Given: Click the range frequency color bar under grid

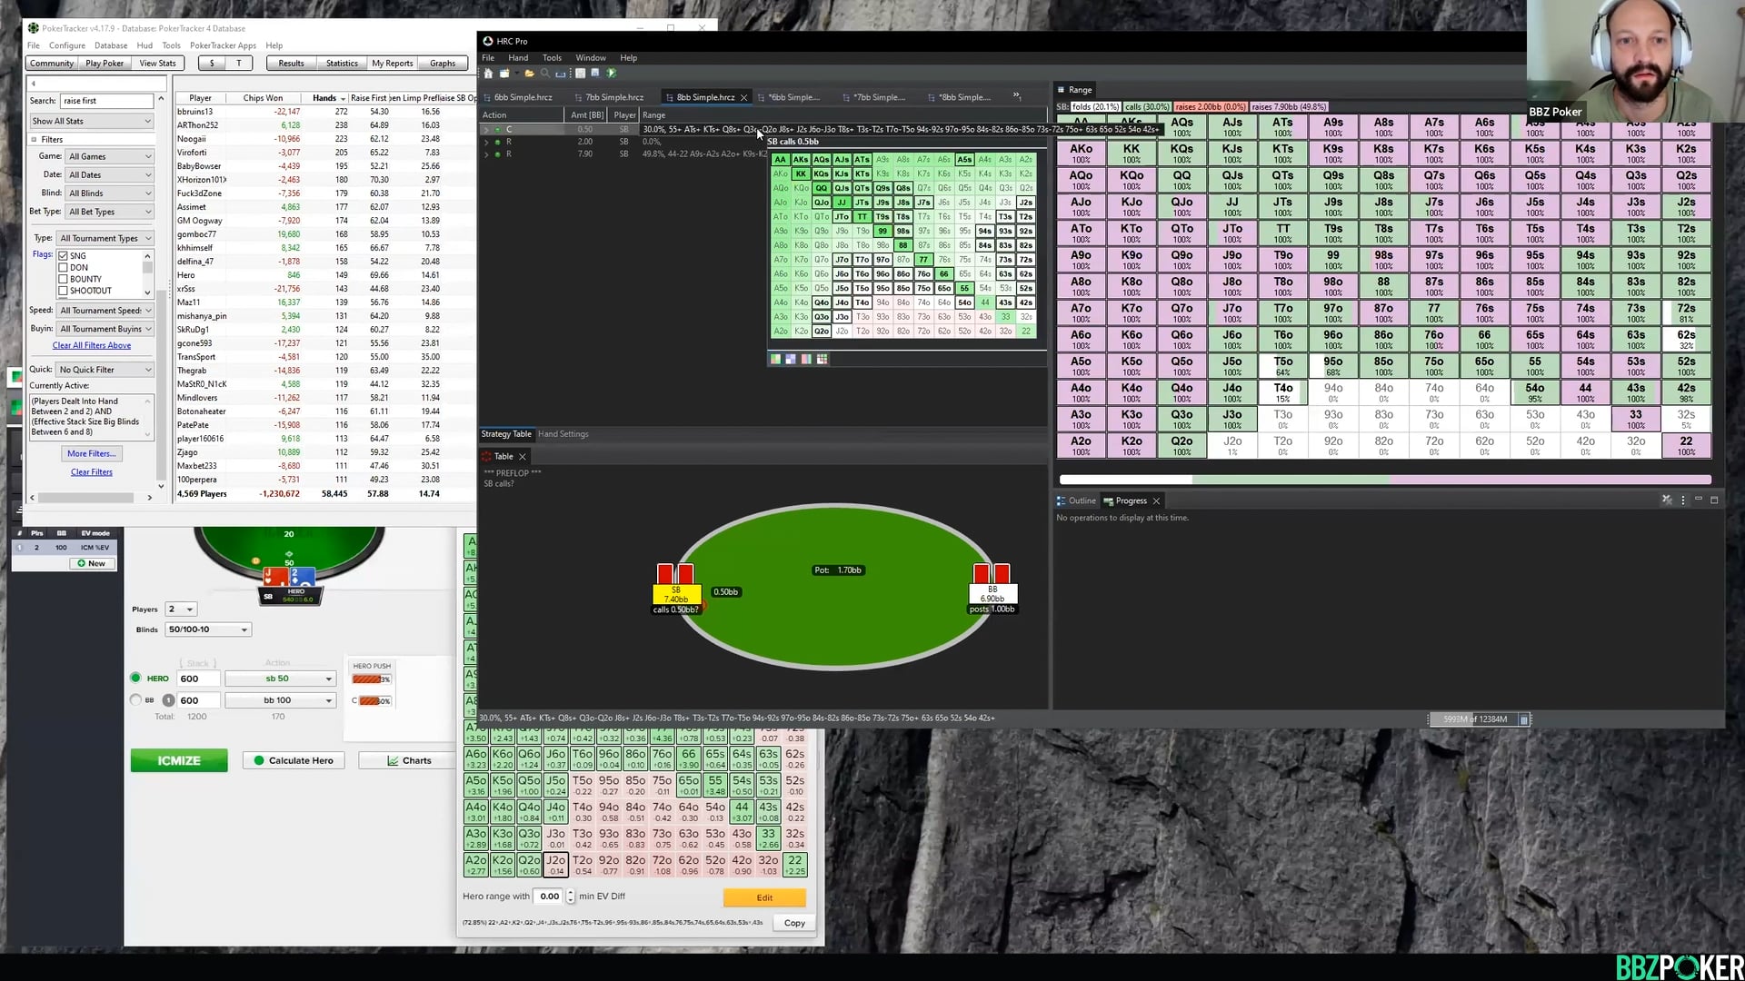Looking at the screenshot, I should (1384, 480).
